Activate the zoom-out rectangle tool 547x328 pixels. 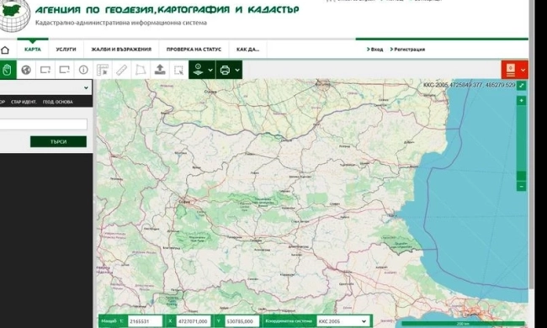65,70
